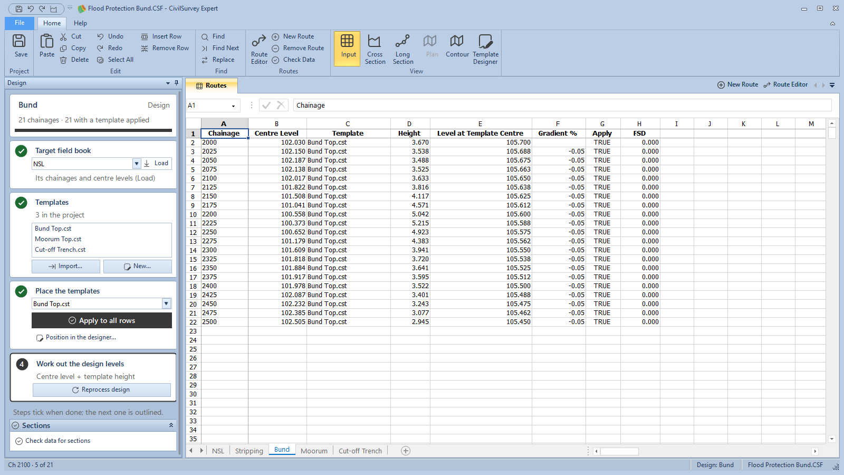Click Insert Row in the ribbon
The image size is (844, 475).
(x=161, y=36)
